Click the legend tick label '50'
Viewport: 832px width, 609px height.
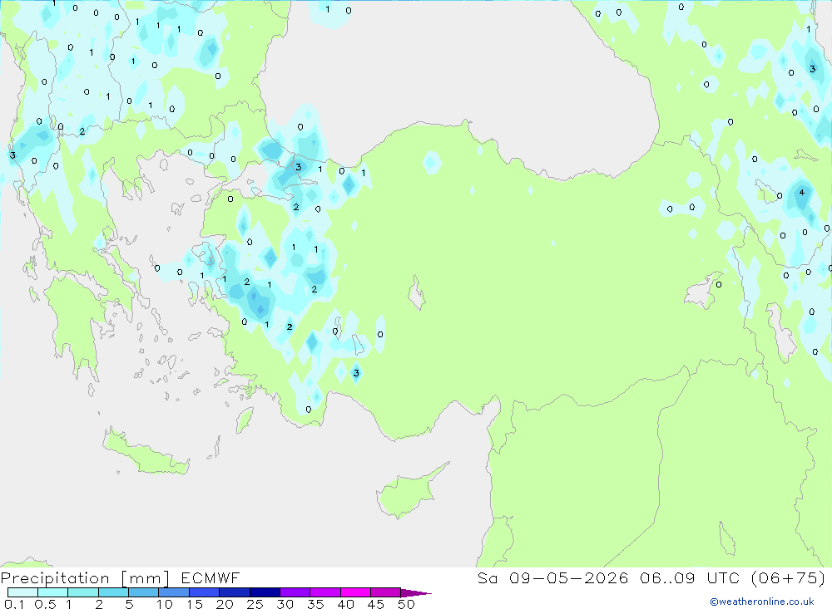point(406,604)
